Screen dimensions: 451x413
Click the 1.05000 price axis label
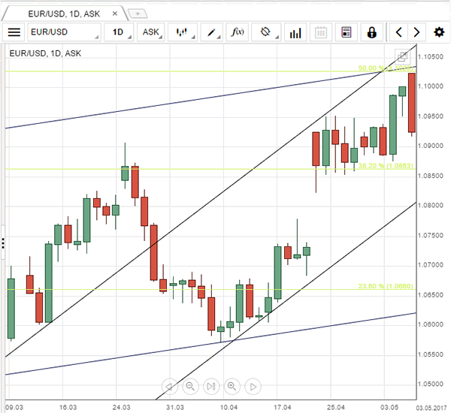[431, 384]
